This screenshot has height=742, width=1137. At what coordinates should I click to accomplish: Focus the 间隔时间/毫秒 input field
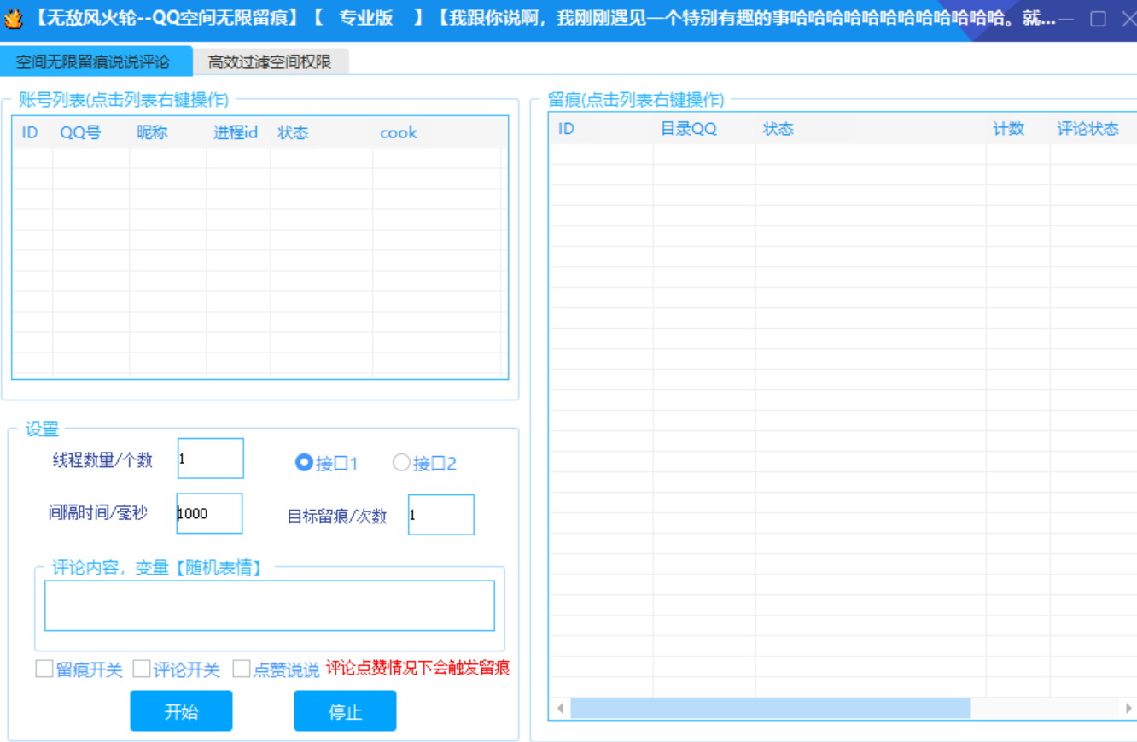click(209, 513)
